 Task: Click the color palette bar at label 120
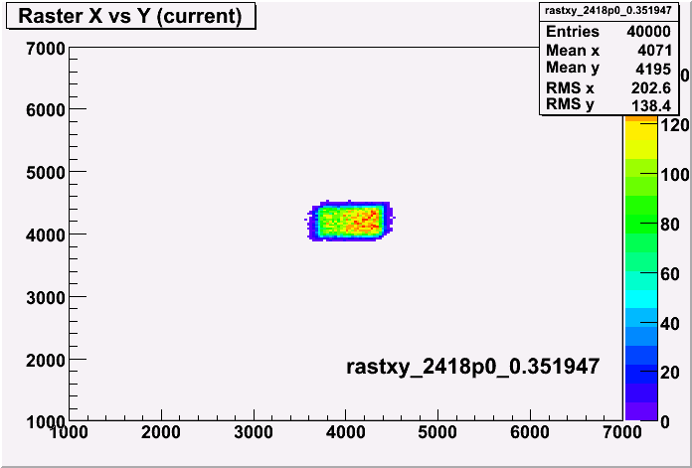click(641, 126)
